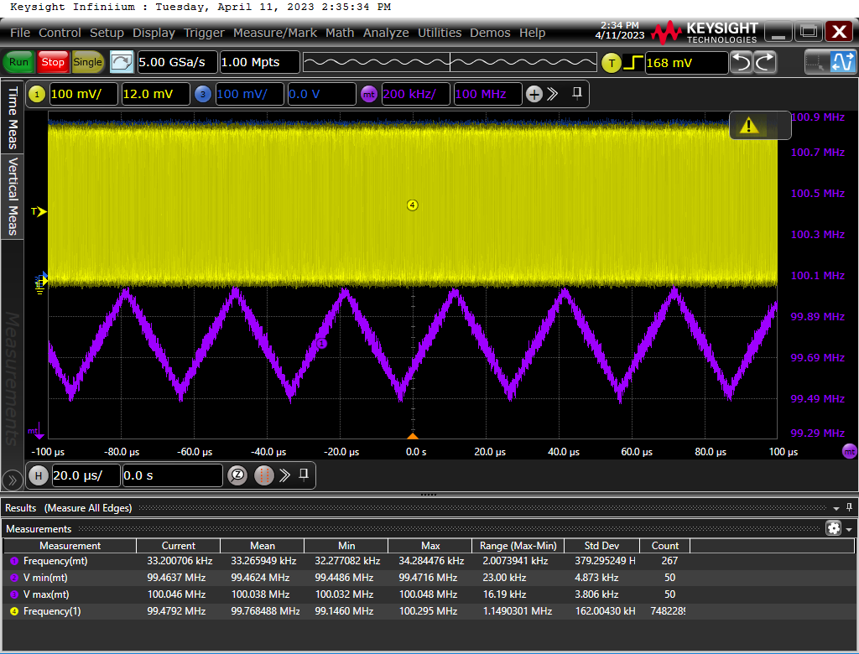Image resolution: width=859 pixels, height=654 pixels.
Task: Expand more channels with double chevron
Action: (x=552, y=94)
